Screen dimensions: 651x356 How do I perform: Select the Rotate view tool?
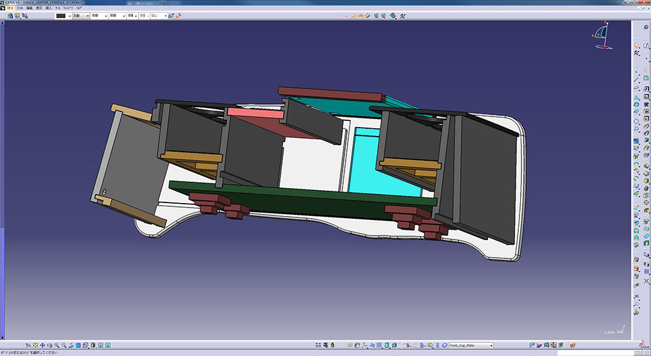[x=49, y=346]
